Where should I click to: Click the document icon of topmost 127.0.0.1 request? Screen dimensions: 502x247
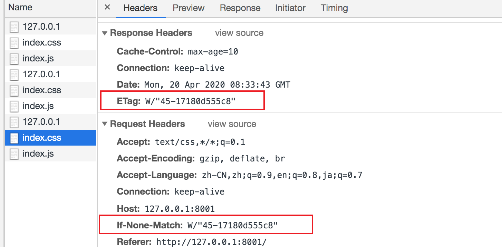(x=14, y=27)
